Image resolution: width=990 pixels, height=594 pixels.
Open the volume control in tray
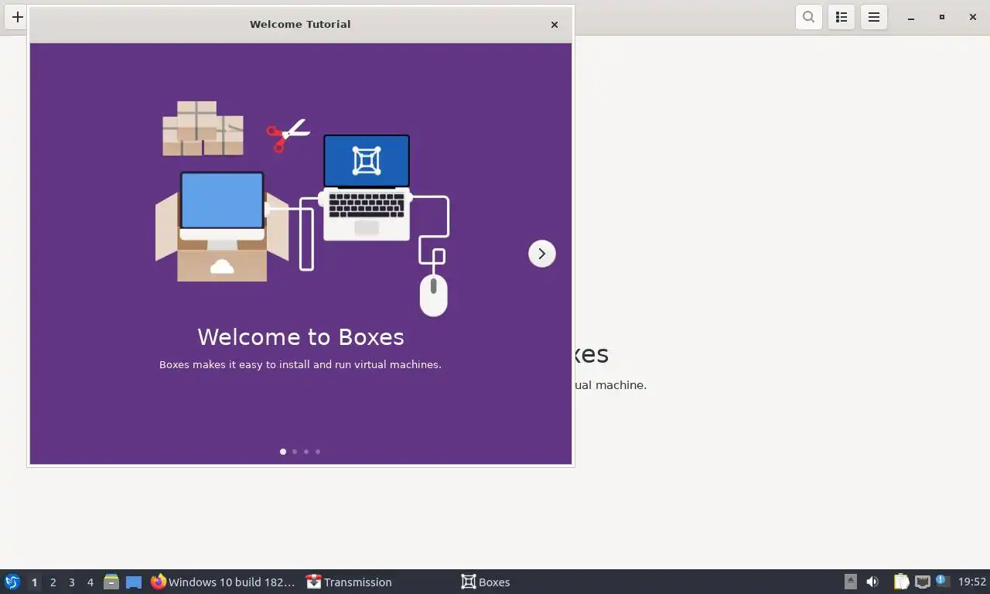point(872,582)
